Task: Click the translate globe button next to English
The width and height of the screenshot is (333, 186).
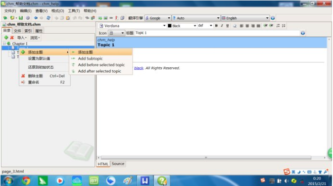Action: 273,18
